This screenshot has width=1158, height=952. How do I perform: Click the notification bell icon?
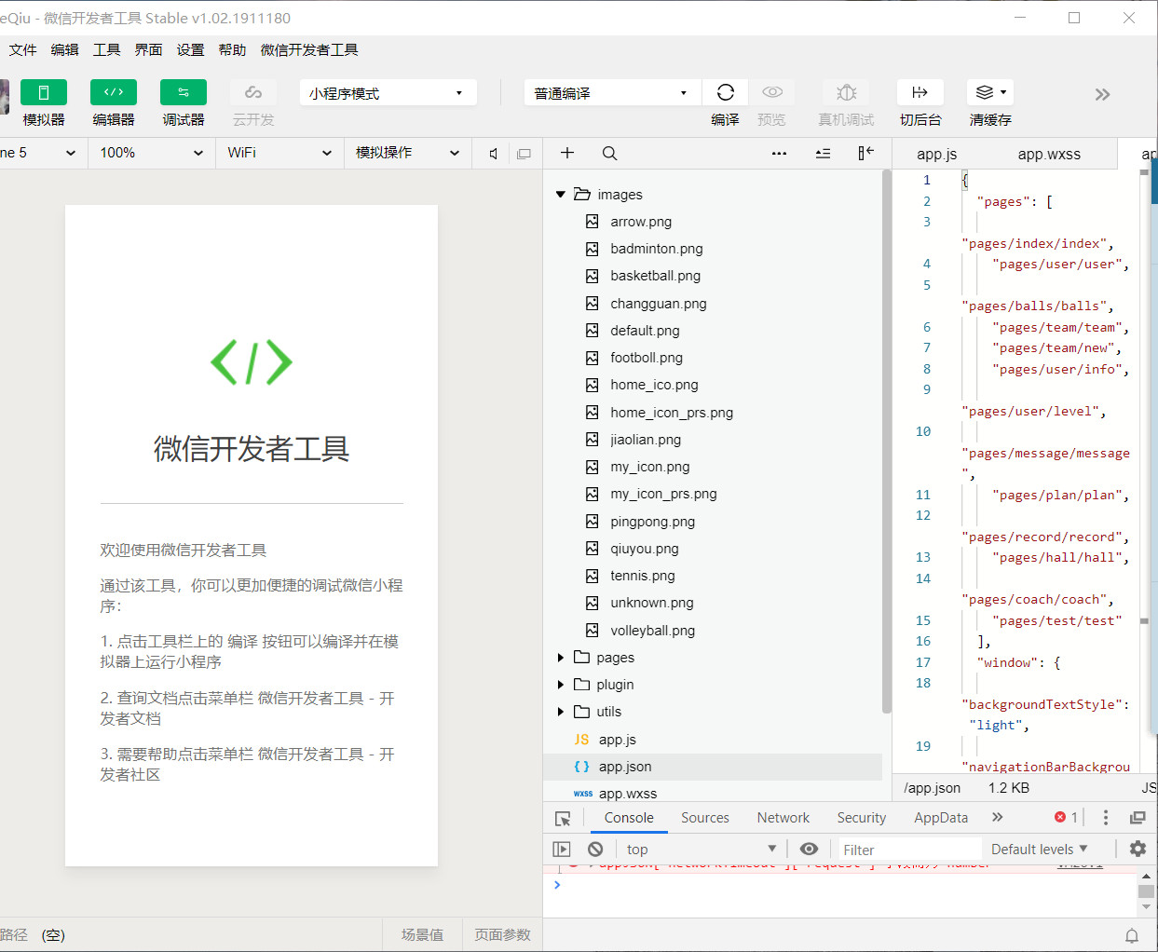[x=1132, y=936]
